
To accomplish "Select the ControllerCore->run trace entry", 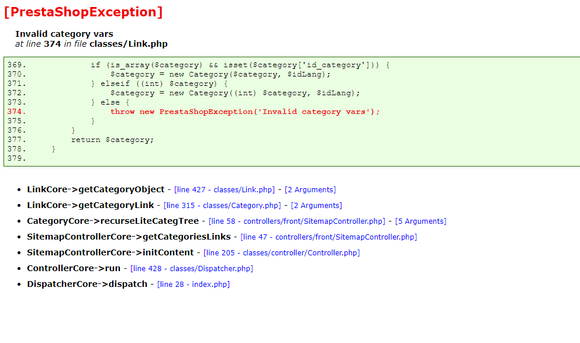I will (x=74, y=268).
